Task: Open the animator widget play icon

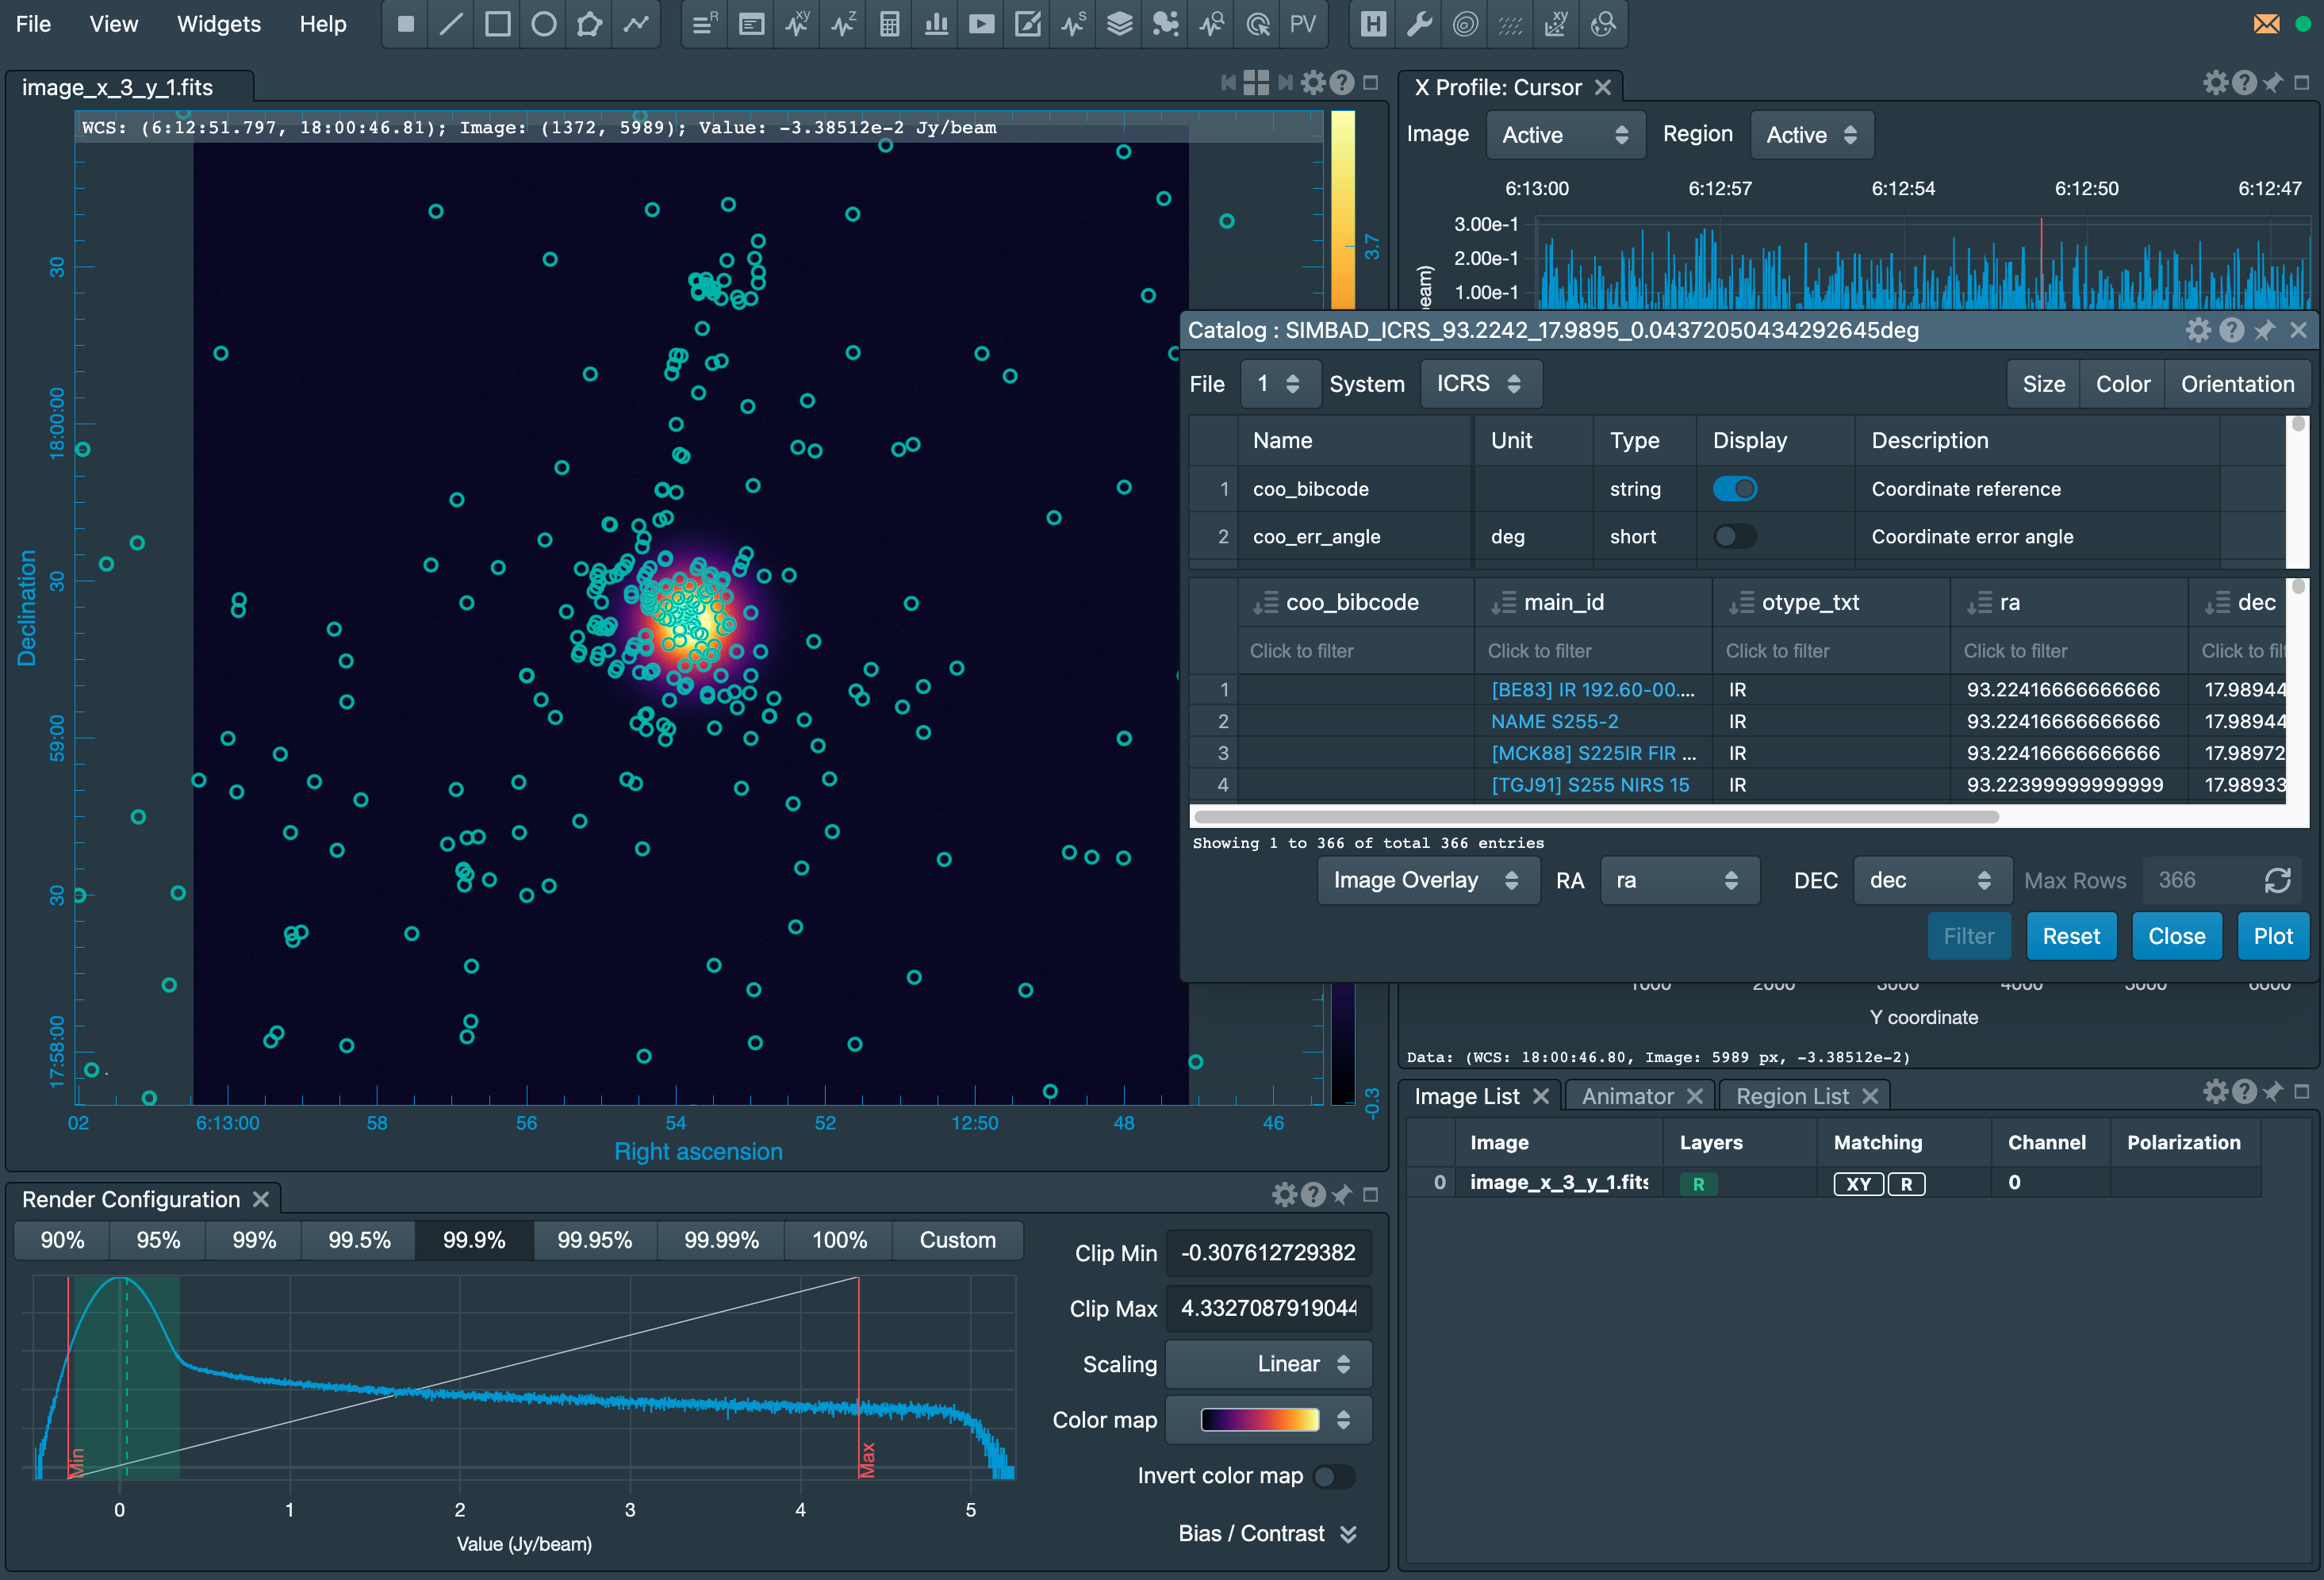Action: tap(982, 24)
